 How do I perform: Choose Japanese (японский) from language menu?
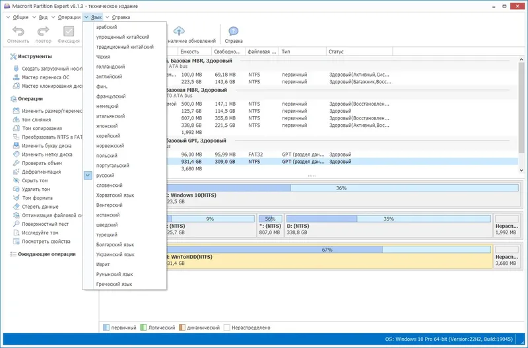[x=108, y=126]
